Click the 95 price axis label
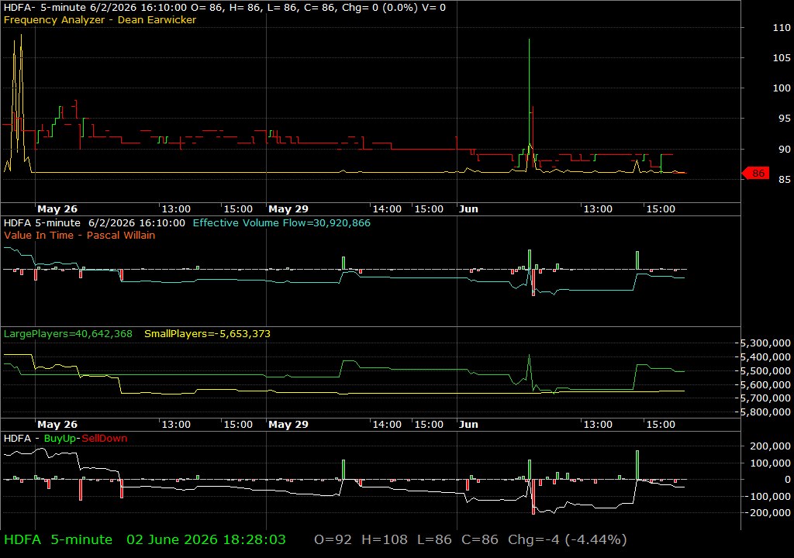The height and width of the screenshot is (558, 794). coord(784,119)
